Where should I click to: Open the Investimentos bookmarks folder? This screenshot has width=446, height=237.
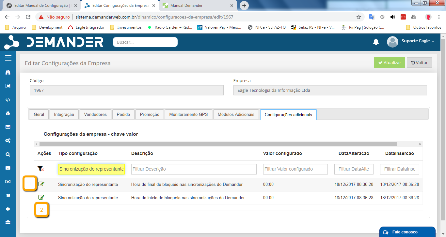[x=126, y=27]
